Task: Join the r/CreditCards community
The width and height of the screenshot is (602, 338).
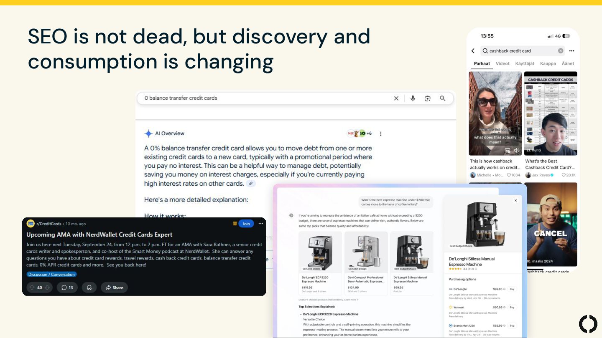Action: pos(246,224)
